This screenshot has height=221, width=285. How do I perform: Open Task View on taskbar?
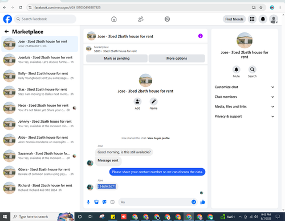tap(91, 216)
